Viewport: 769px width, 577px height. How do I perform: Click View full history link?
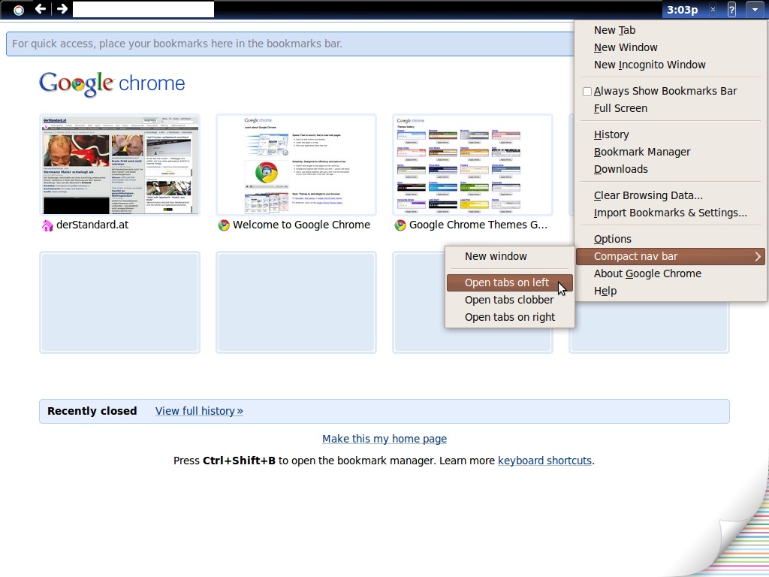(x=199, y=411)
